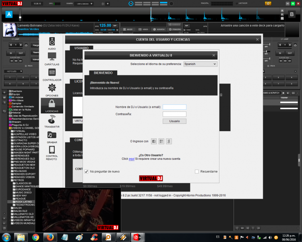302x242 pixels.
Task: Toggle deck B loop power button
Action: tap(295, 45)
